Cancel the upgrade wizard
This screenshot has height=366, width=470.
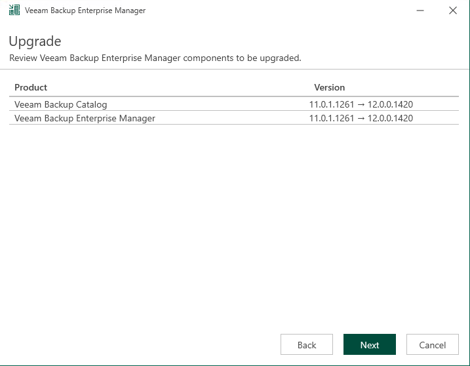point(433,344)
